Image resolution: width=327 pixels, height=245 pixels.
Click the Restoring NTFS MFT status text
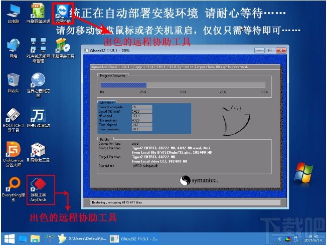click(117, 202)
